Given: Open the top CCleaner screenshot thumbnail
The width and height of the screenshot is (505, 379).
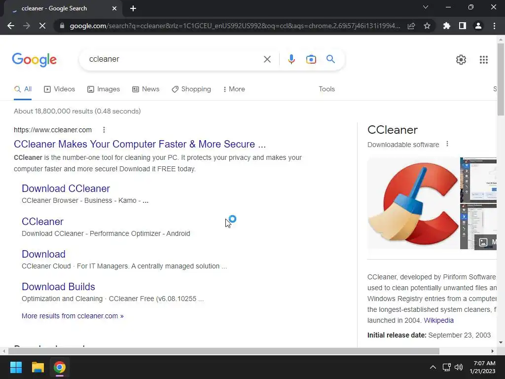Looking at the screenshot, I should [x=478, y=180].
